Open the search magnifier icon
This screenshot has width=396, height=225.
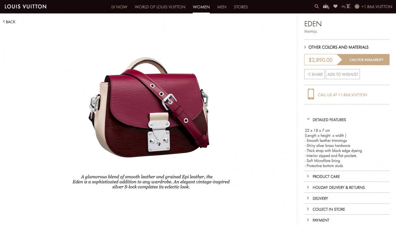316,6
